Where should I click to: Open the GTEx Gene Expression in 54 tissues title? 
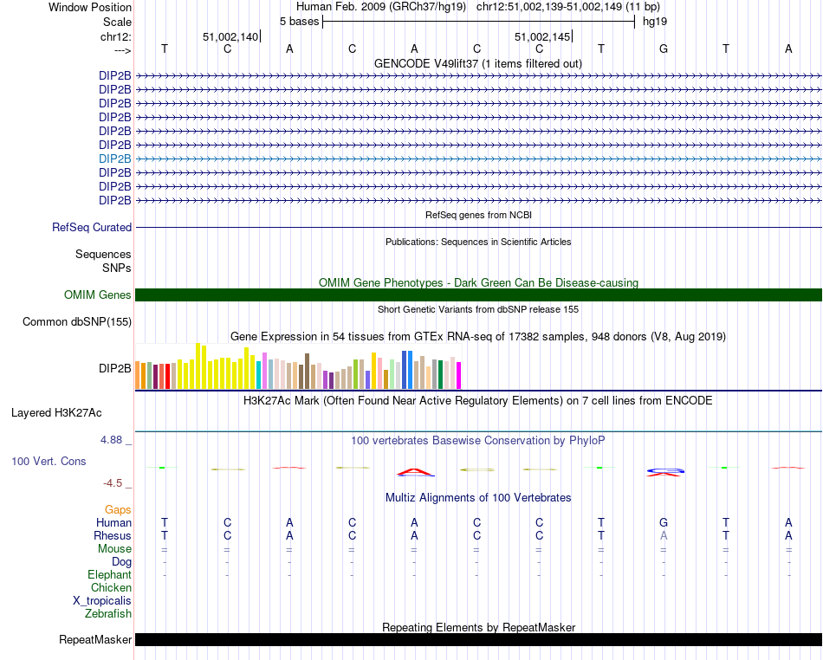pyautogui.click(x=478, y=336)
